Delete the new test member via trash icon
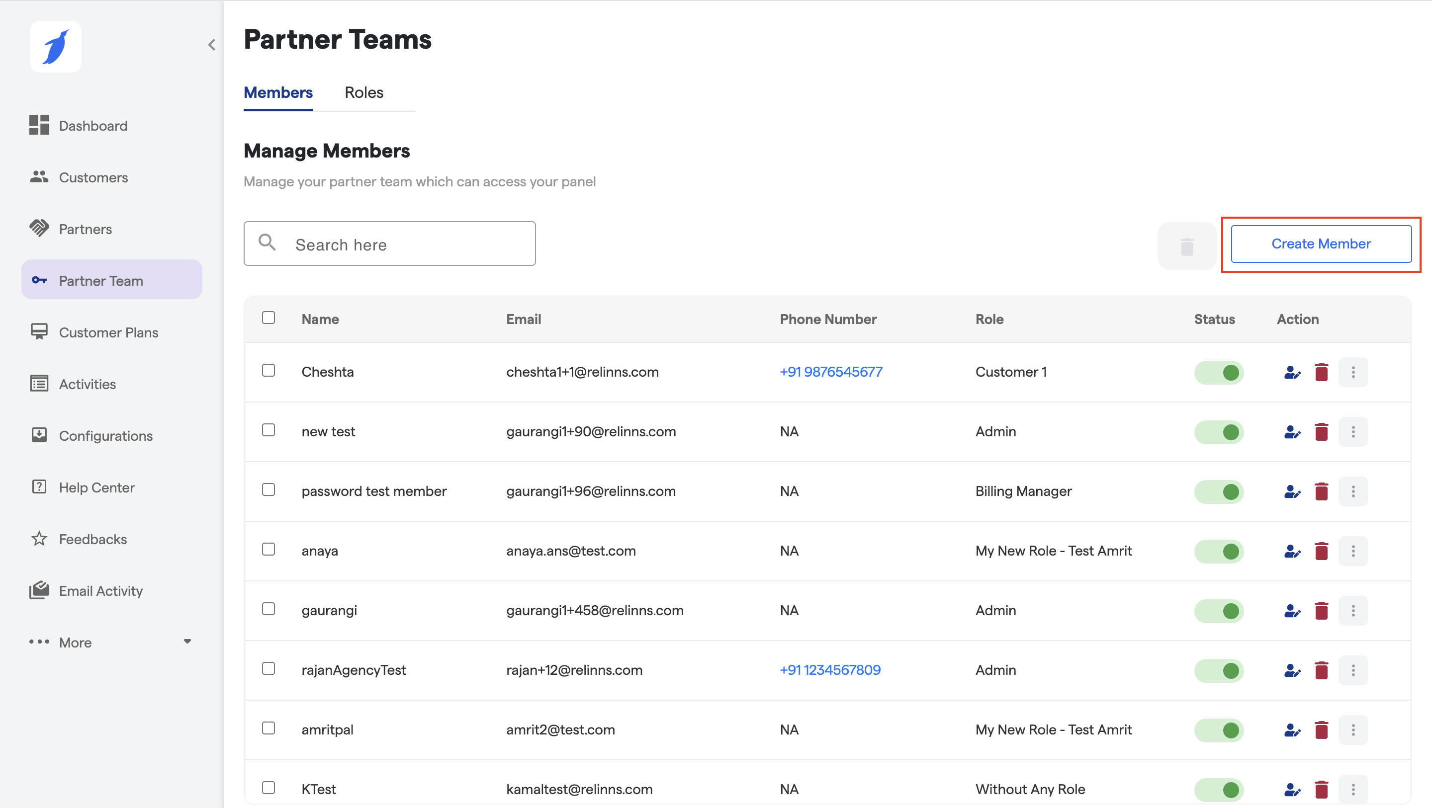This screenshot has width=1432, height=808. coord(1322,432)
